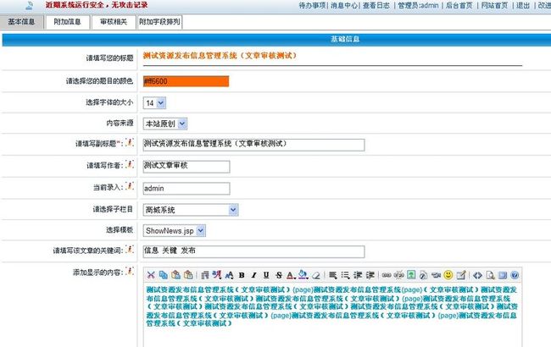Toggle strikethrough formatting in the editor
Screen dimensions: 551x347
[x=279, y=275]
